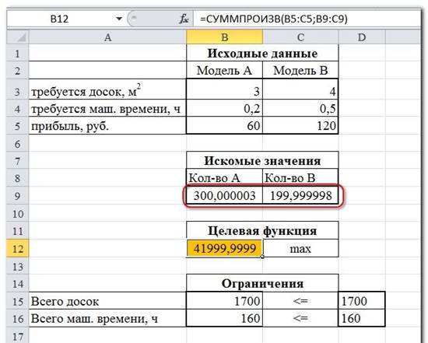Screen dimensions: 428x343
Task: Click the cell with 199,999998
Action: click(300, 196)
